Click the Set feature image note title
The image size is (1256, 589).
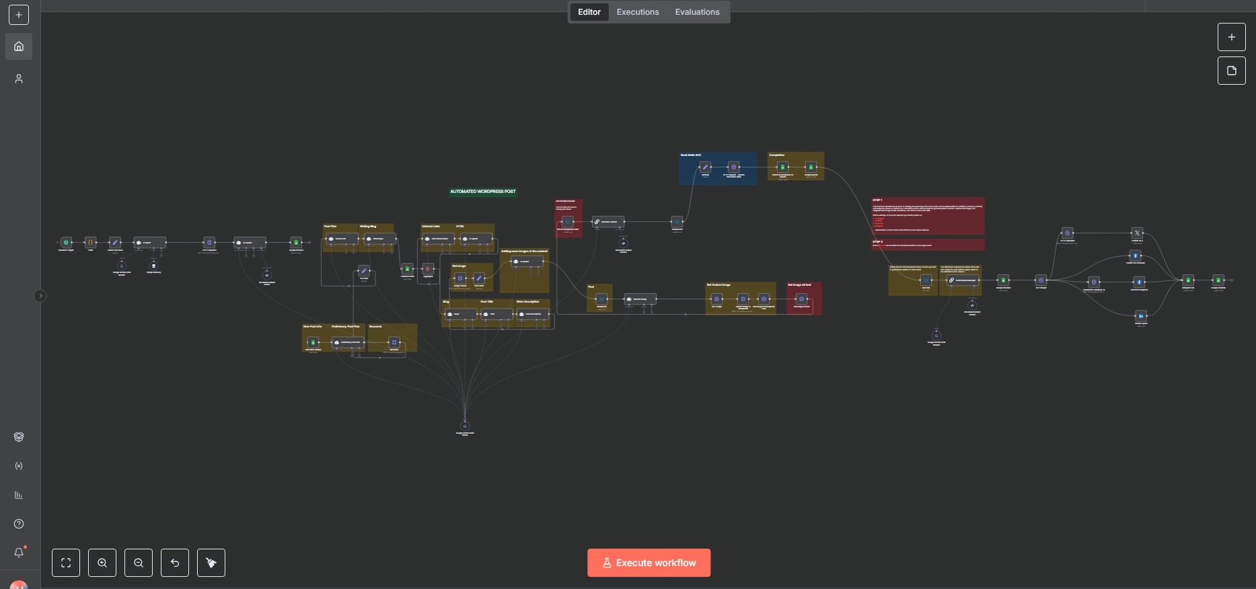point(718,285)
